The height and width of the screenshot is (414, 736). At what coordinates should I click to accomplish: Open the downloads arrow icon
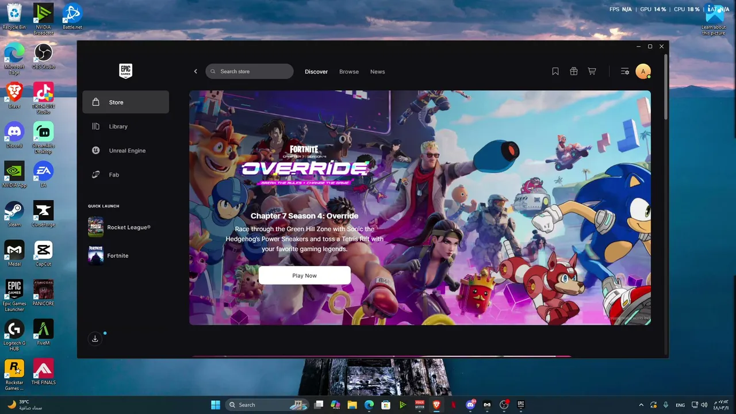(x=95, y=339)
